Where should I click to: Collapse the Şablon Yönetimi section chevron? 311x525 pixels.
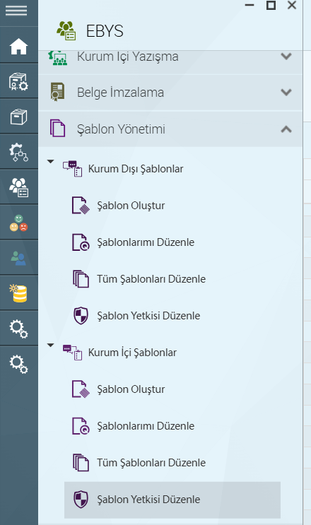click(286, 129)
